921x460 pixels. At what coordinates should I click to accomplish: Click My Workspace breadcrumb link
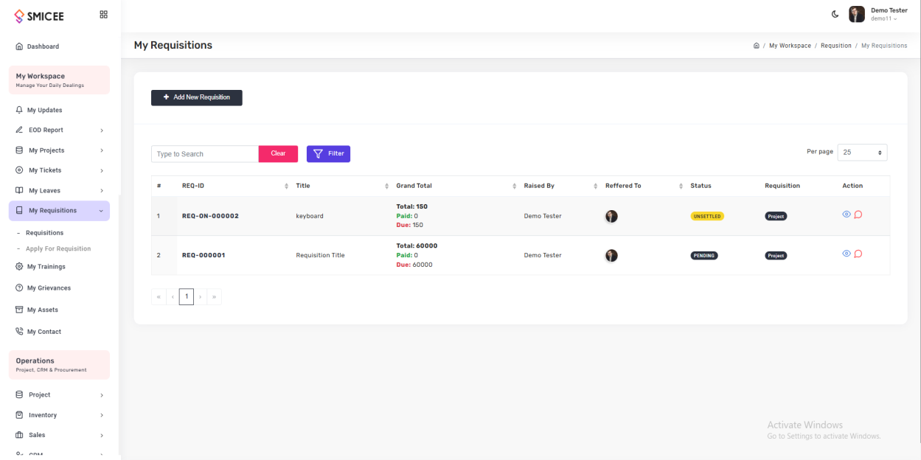click(x=790, y=46)
